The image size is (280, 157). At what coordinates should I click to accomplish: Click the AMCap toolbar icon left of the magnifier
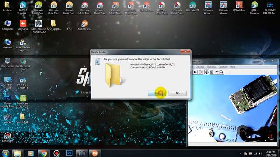click(217, 72)
